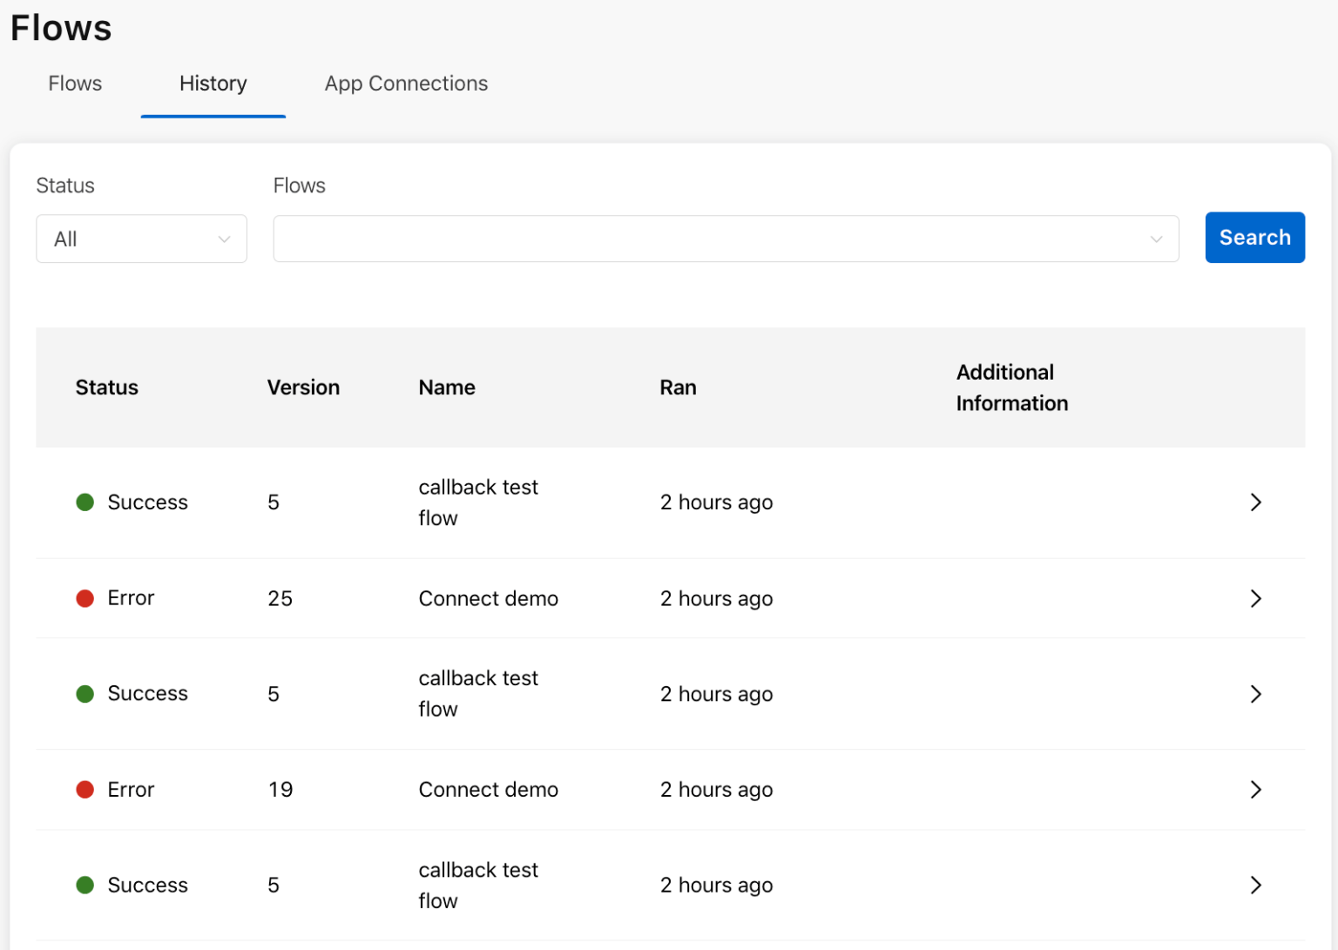Open details for Connect demo version 19 run

[1255, 790]
